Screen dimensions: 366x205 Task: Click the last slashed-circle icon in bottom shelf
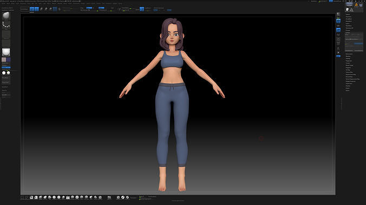pyautogui.click(x=127, y=197)
